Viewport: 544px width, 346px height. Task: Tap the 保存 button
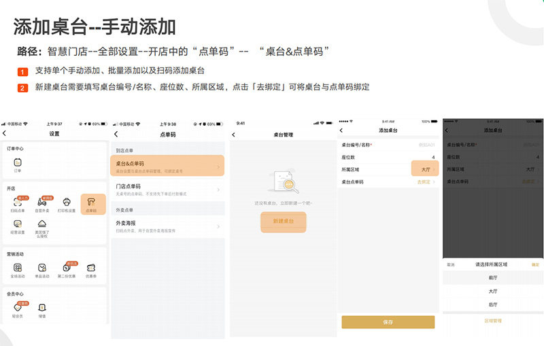coord(388,322)
